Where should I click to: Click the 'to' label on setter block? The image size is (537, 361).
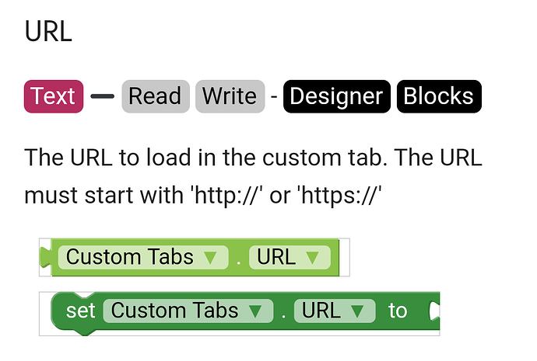pos(398,311)
